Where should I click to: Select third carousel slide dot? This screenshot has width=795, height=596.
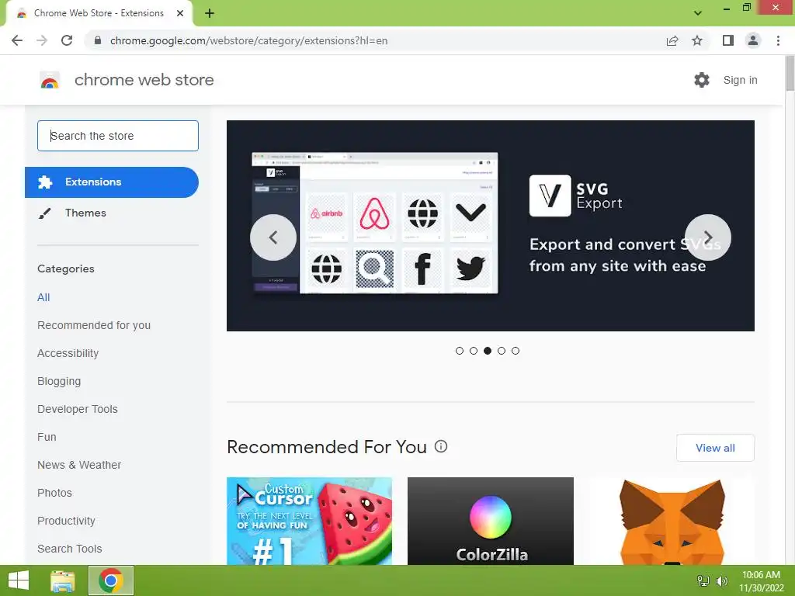(x=488, y=351)
